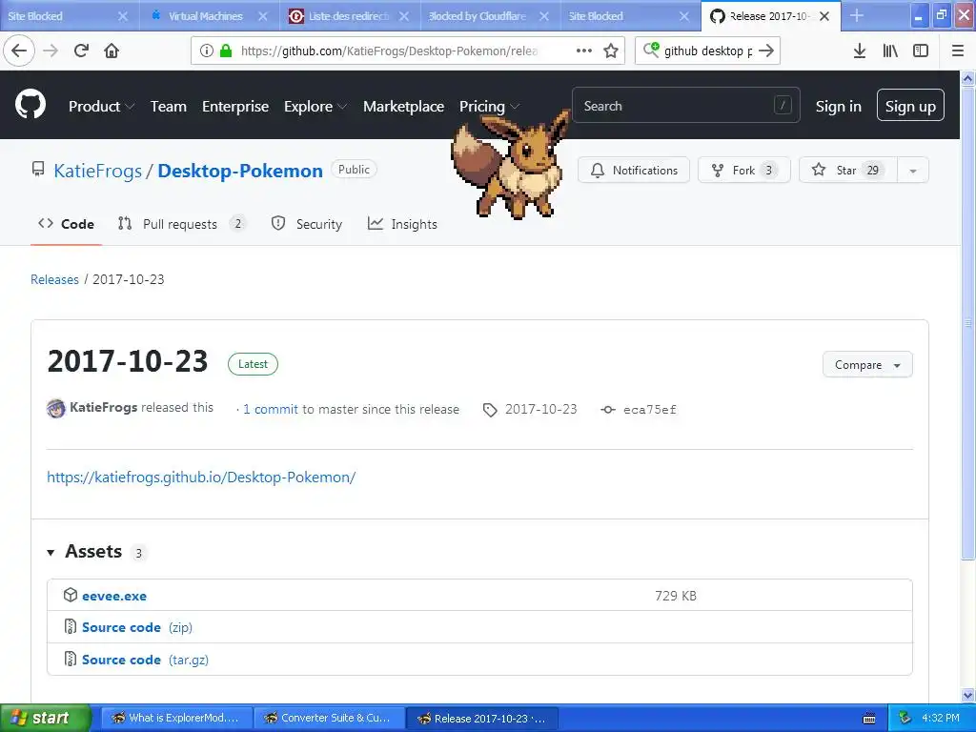976x732 pixels.
Task: Click the Sign up button
Action: (910, 105)
